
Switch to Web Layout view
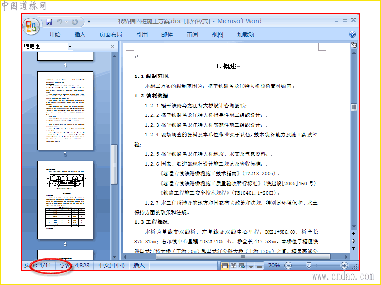click(x=242, y=266)
